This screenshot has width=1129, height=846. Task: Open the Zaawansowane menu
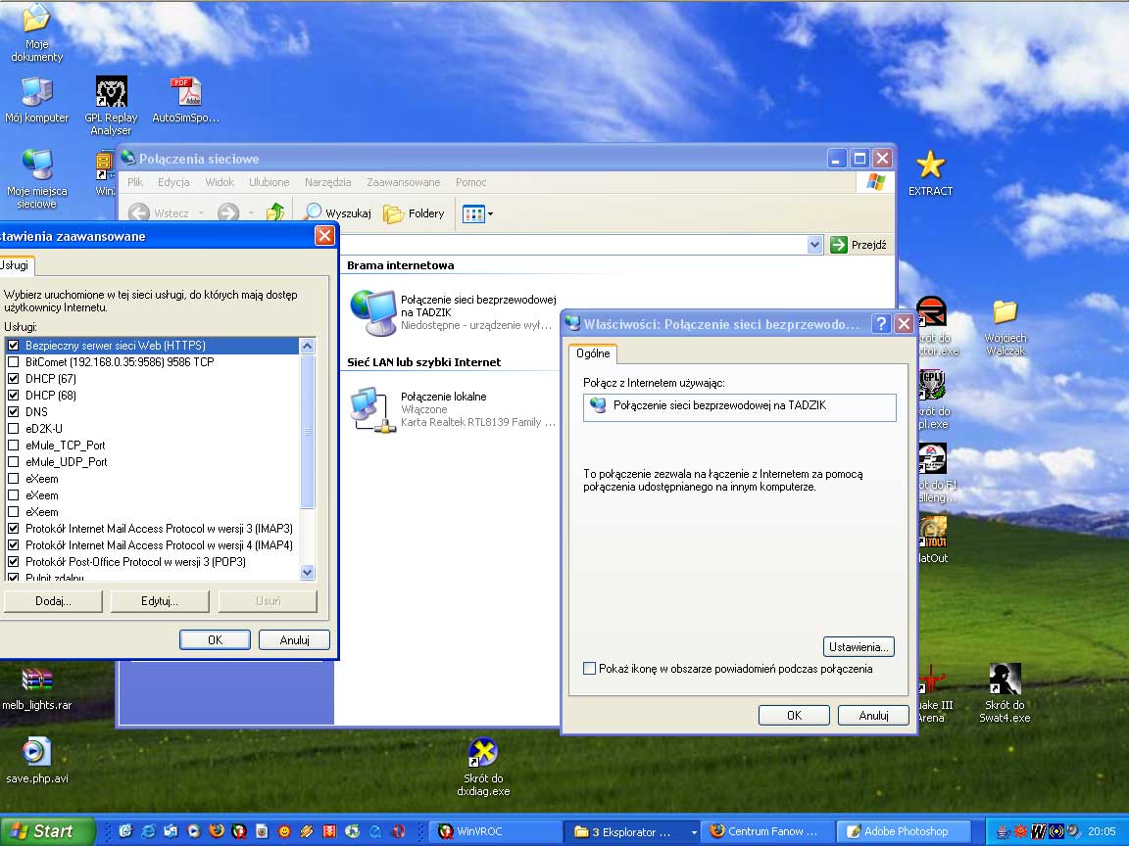click(403, 182)
